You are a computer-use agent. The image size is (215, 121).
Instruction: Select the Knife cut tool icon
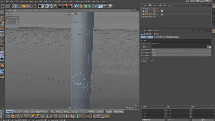tap(48, 116)
